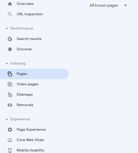
Task: Select the Video pages label
Action: point(27,84)
